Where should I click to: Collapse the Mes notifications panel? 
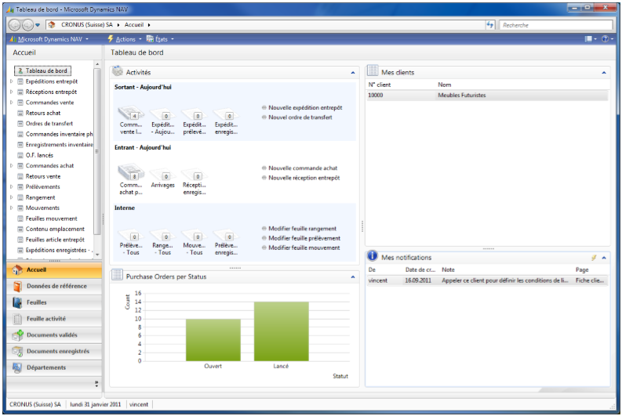604,258
